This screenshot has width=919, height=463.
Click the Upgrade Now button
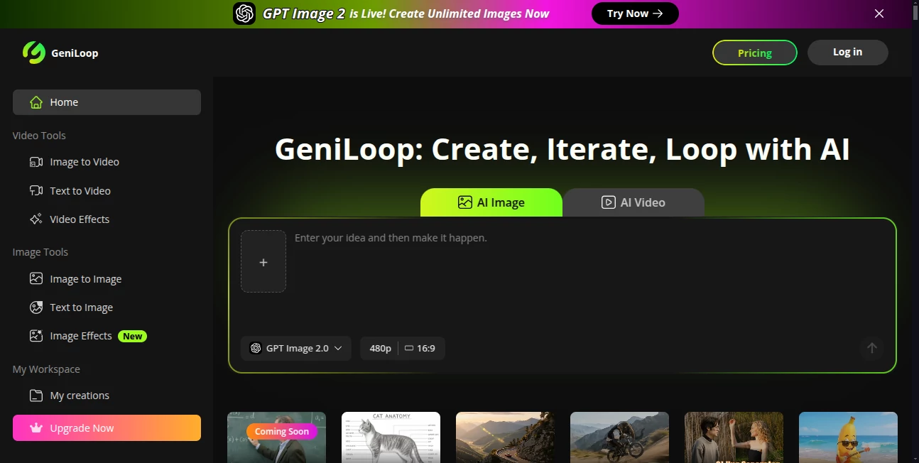107,428
